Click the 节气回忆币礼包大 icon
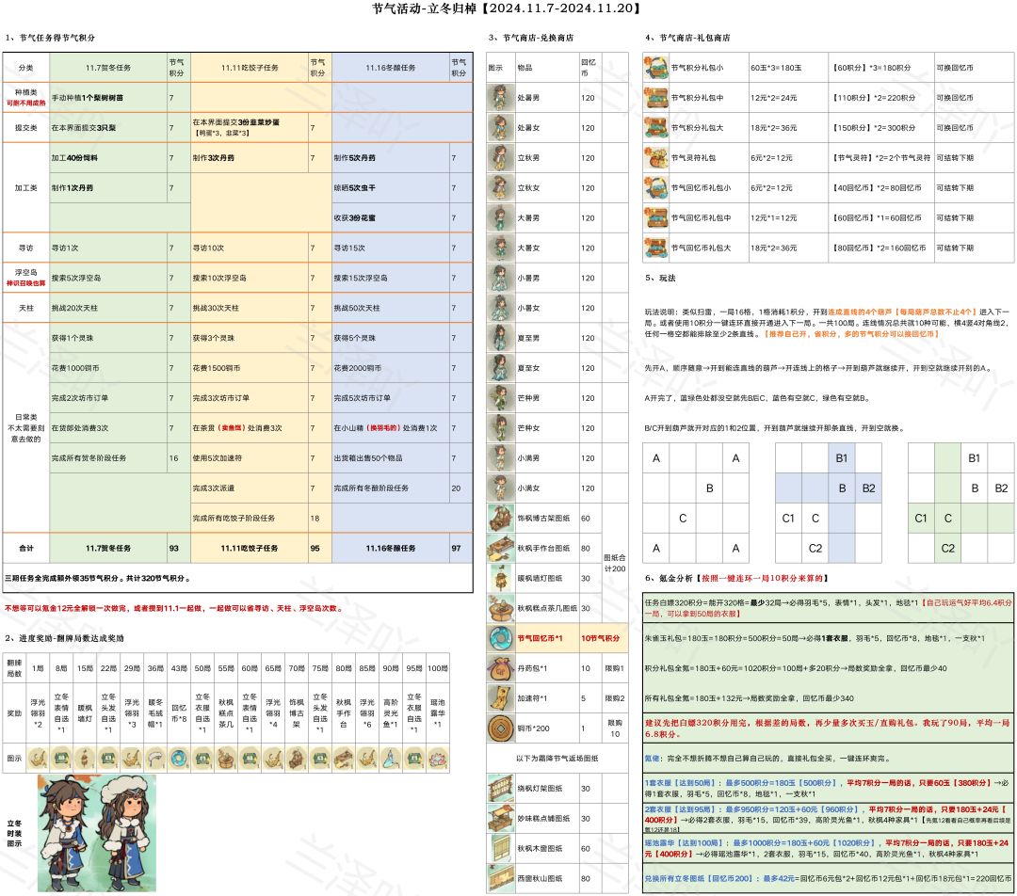This screenshot has width=1017, height=896. click(655, 248)
